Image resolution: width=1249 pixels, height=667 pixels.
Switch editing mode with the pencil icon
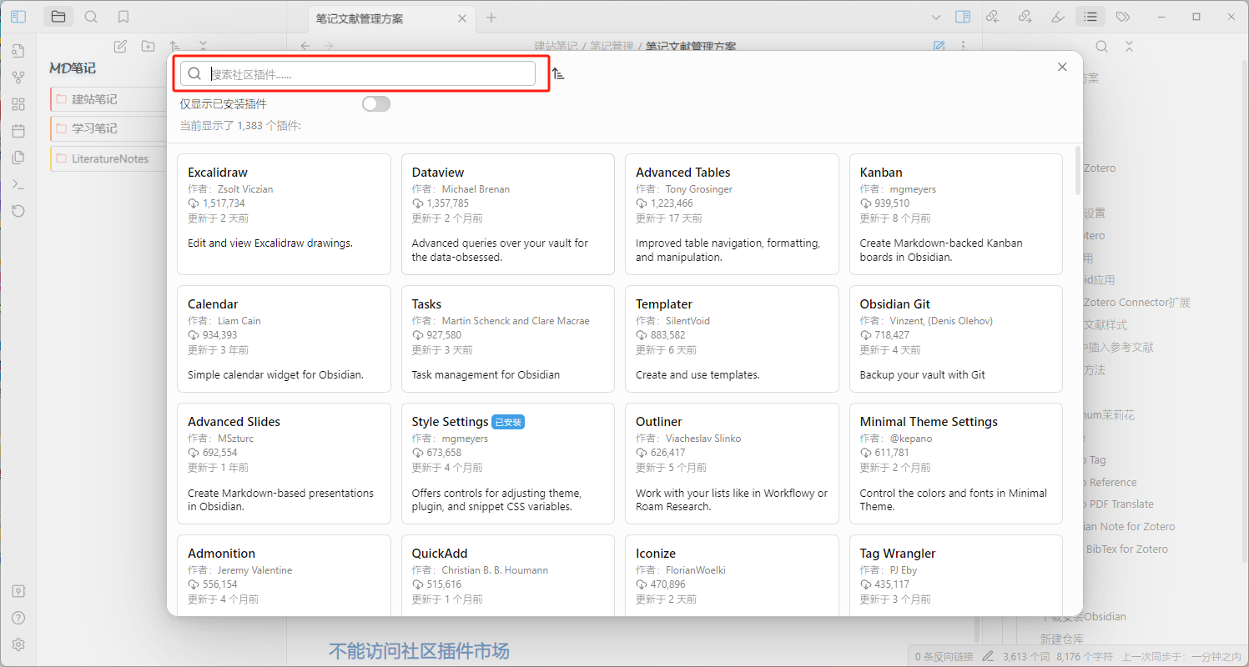click(x=939, y=46)
